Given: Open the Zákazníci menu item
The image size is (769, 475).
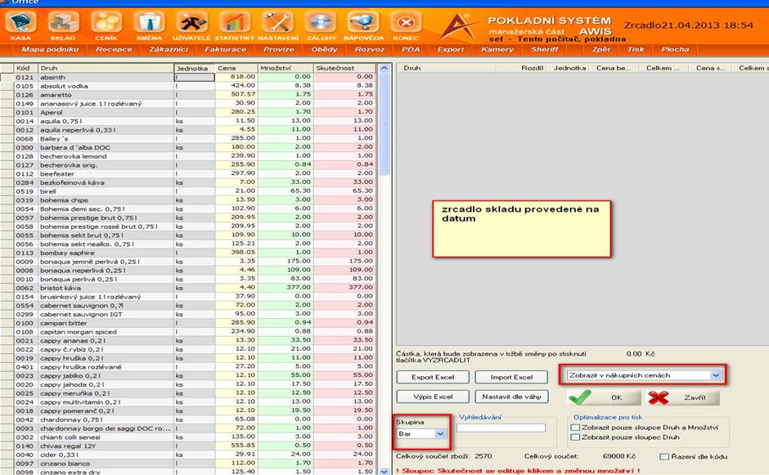Looking at the screenshot, I should (169, 50).
